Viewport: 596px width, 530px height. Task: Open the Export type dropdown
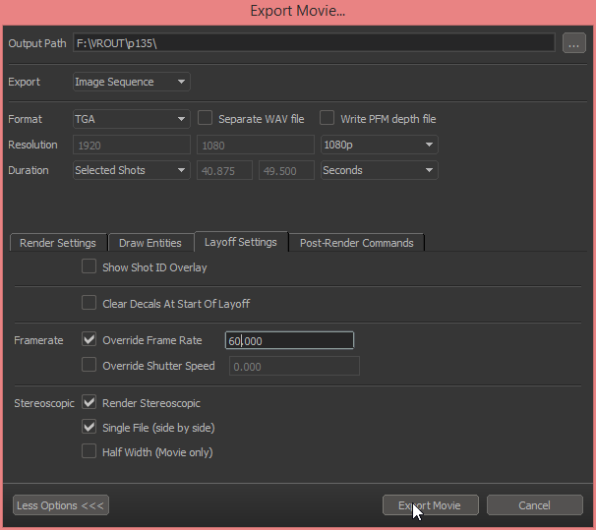(x=132, y=82)
